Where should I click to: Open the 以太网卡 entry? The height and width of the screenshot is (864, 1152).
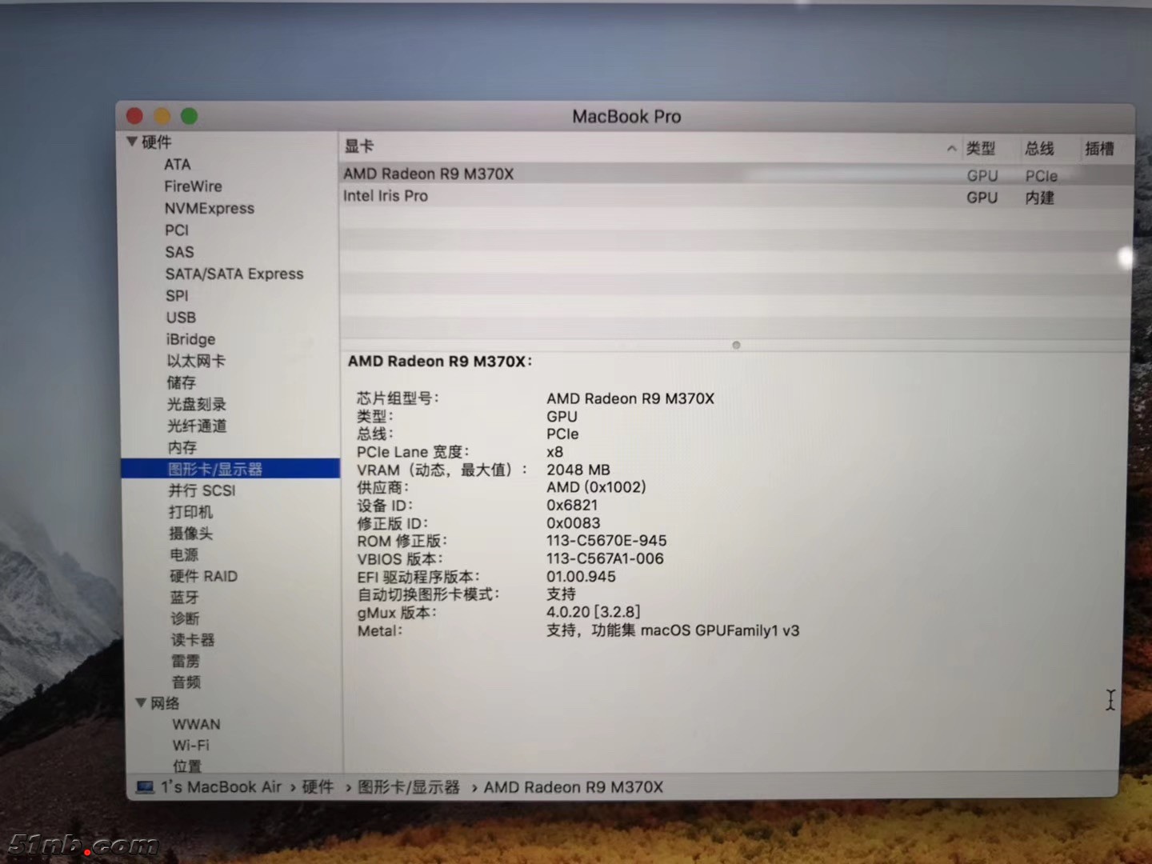tap(196, 361)
